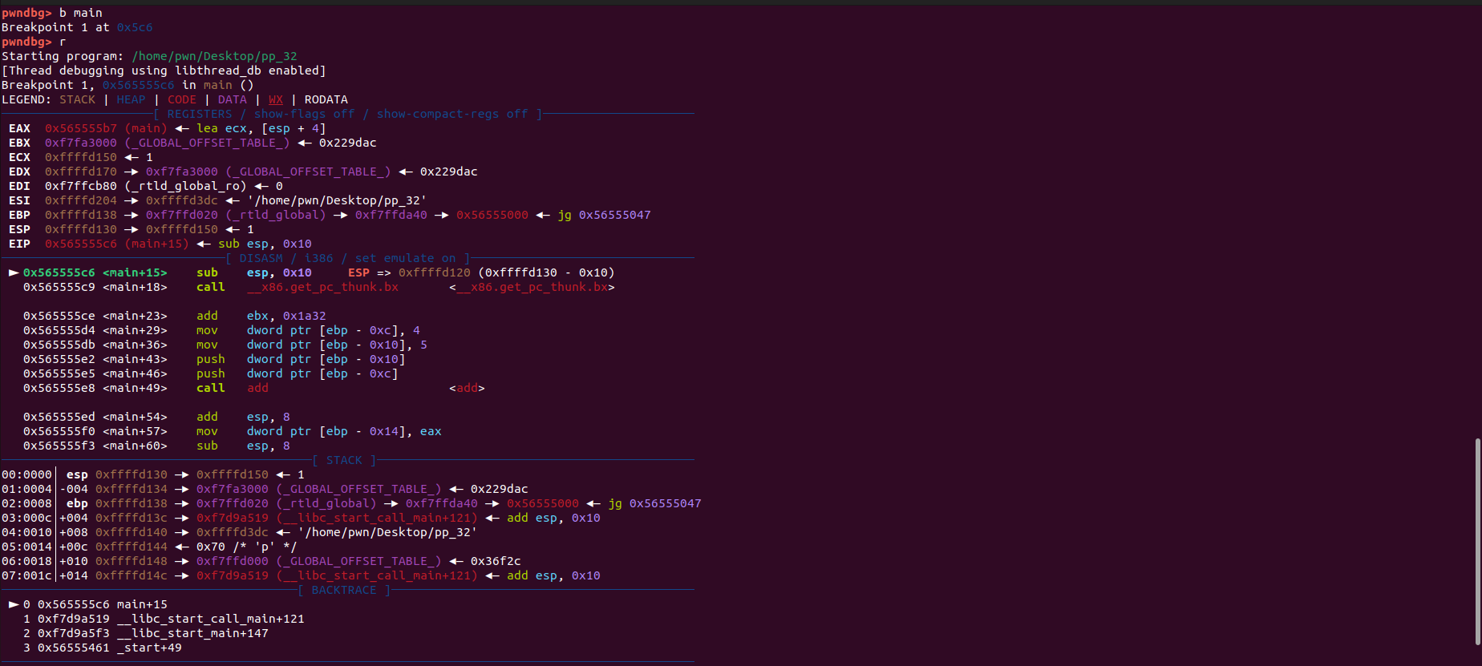Viewport: 1482px width, 666px height.
Task: Click the 'r' run command after second pwndbg prompt
Action: coord(63,42)
